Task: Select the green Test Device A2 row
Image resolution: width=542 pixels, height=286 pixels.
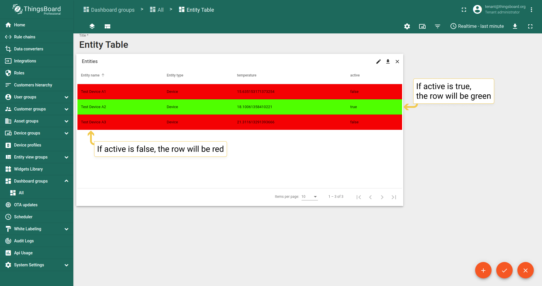Action: click(240, 107)
